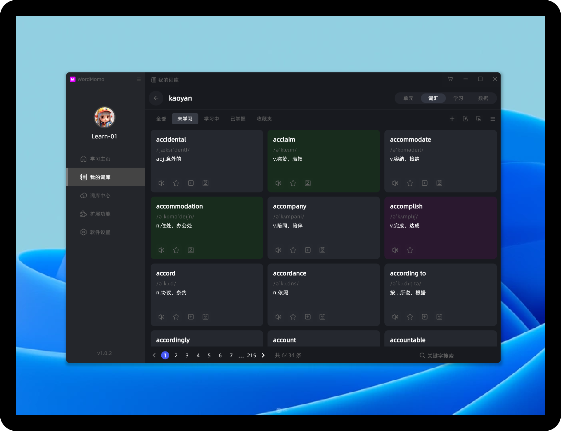Jump to last page 215
The height and width of the screenshot is (431, 561).
(252, 355)
